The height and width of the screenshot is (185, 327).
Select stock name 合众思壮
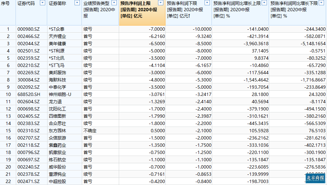(57, 124)
